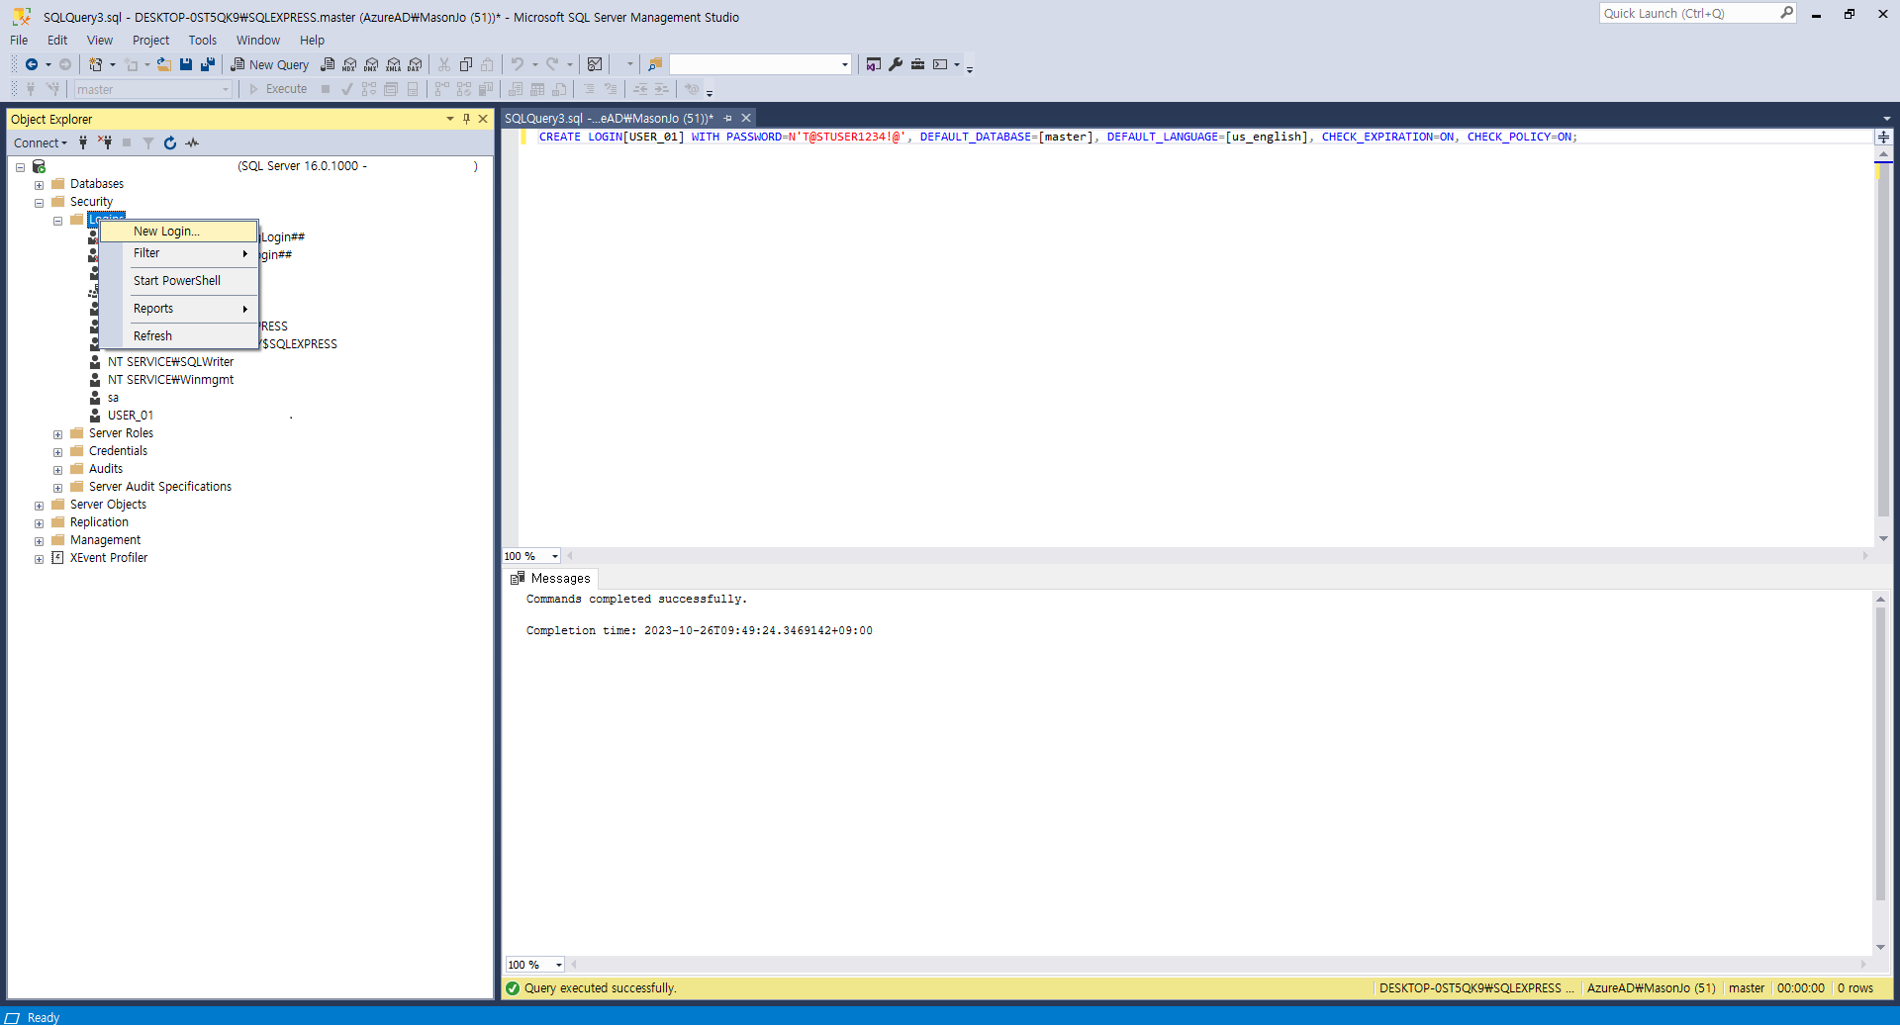This screenshot has height=1027, width=1900.
Task: Click the Copy icon in toolbar
Action: click(465, 64)
